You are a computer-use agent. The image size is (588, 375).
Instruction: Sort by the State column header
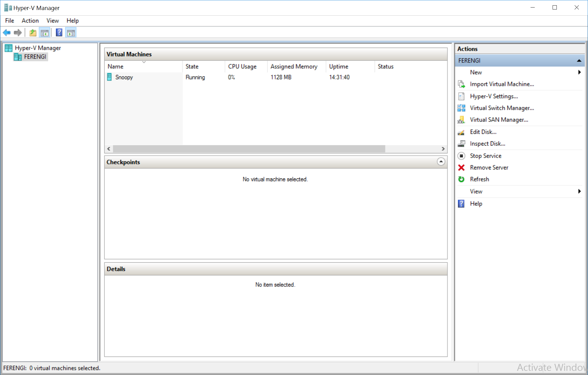[204, 66]
